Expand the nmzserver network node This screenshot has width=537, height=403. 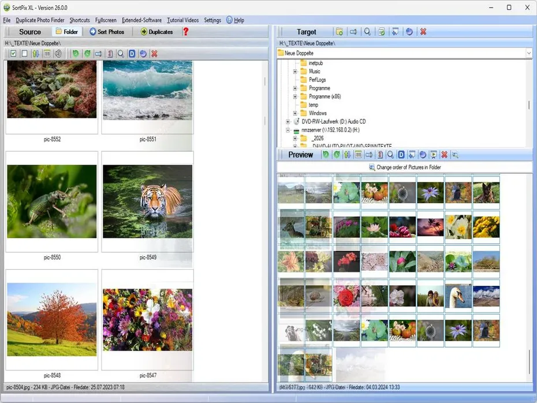(288, 130)
